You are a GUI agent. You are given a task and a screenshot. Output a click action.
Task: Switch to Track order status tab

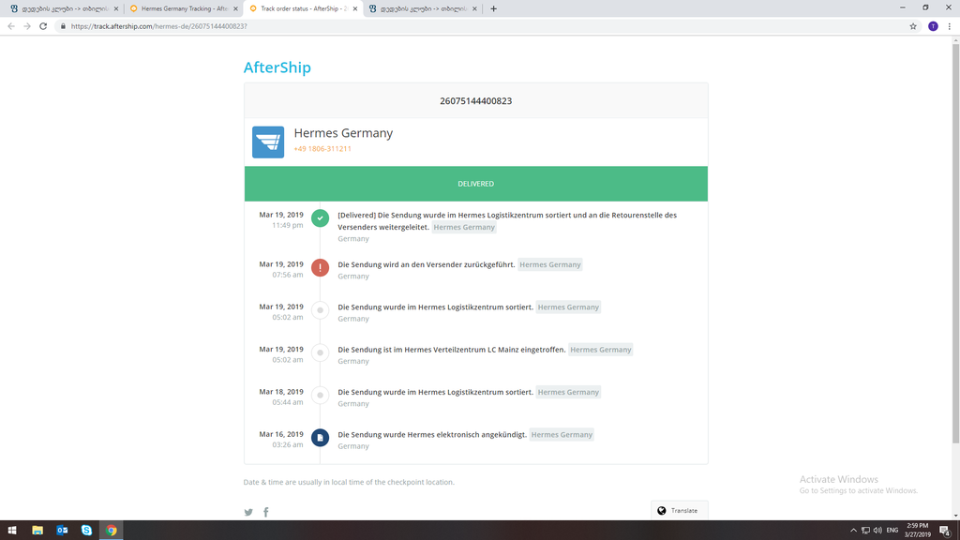303,8
